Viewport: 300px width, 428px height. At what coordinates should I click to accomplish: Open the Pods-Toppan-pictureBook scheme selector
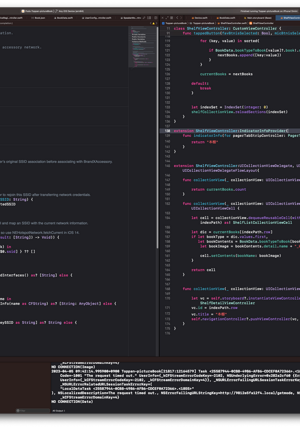(x=37, y=11)
